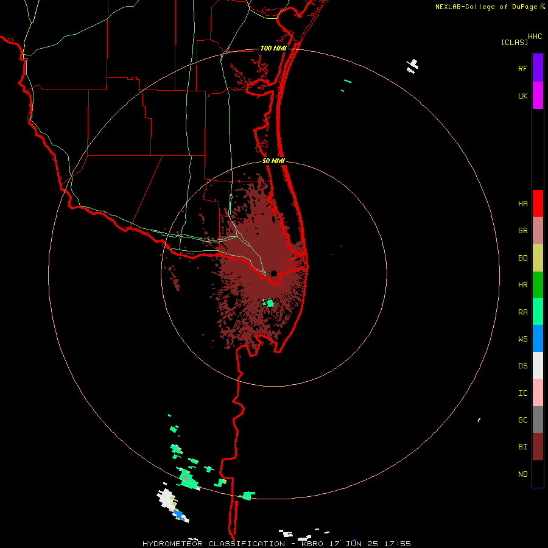This screenshot has width=548, height=548.
Task: Click the 'RA' legend label
Action: [x=523, y=312]
